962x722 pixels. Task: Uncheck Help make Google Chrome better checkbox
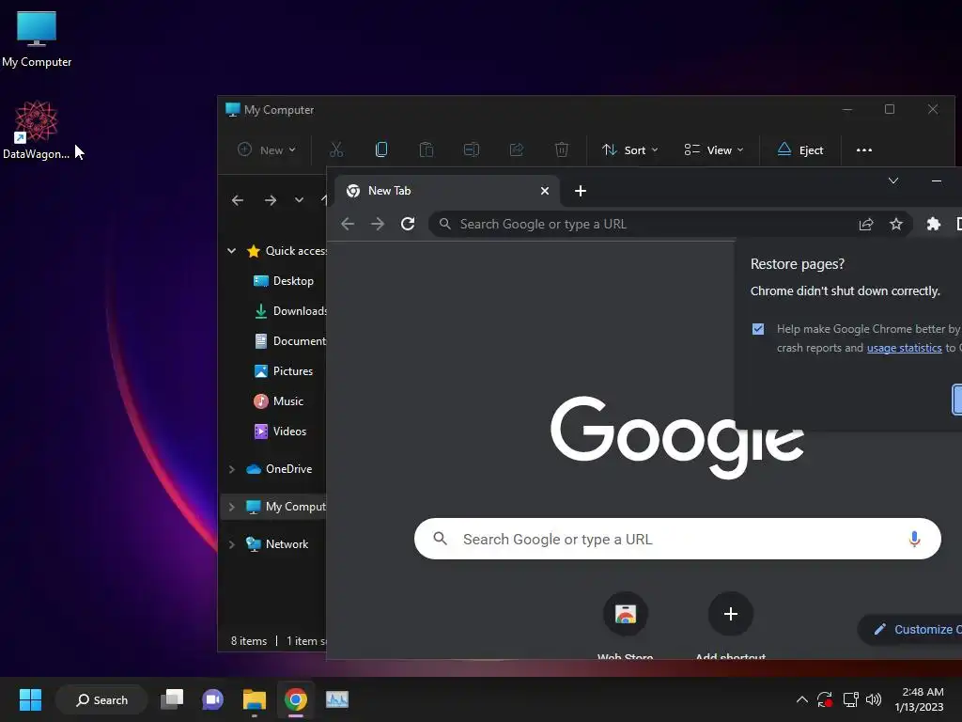click(758, 329)
